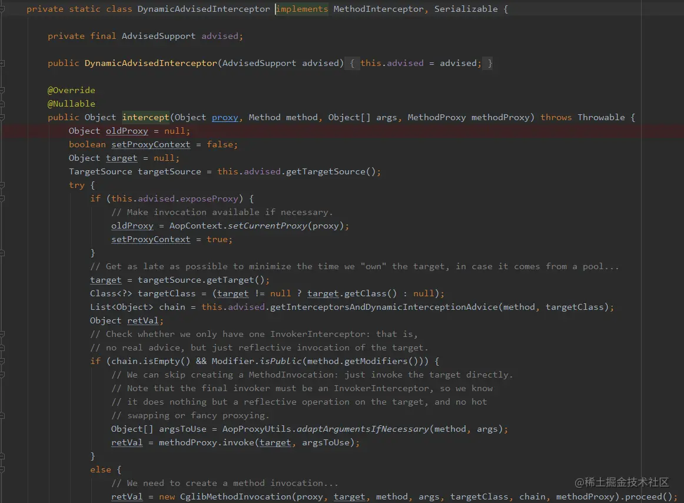Collapse the DynamicAdvisedInterceptor class fold marker
Image resolution: width=684 pixels, height=503 pixels.
2,9
